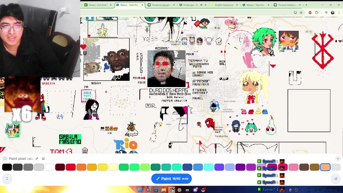
Task: Open the media controls icon in Chrome toolbar
Action: (326, 13)
